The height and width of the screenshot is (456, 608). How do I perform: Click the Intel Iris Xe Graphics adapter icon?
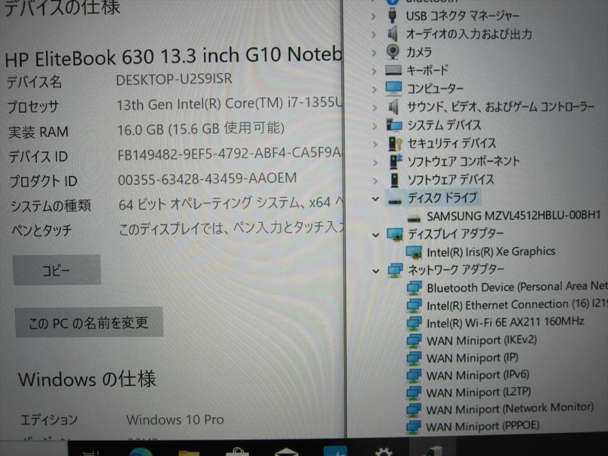[x=414, y=252]
